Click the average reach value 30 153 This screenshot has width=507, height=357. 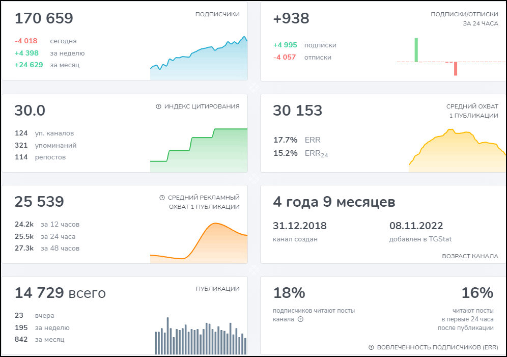point(297,111)
